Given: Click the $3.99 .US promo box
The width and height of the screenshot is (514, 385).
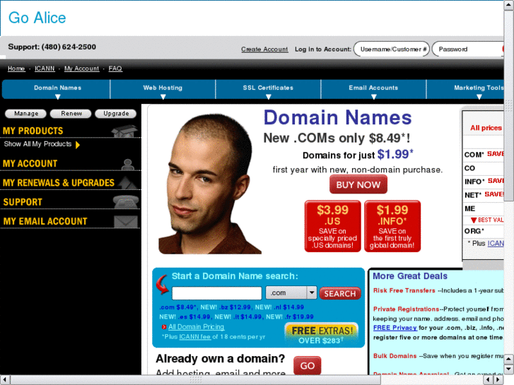Looking at the screenshot, I should (332, 226).
